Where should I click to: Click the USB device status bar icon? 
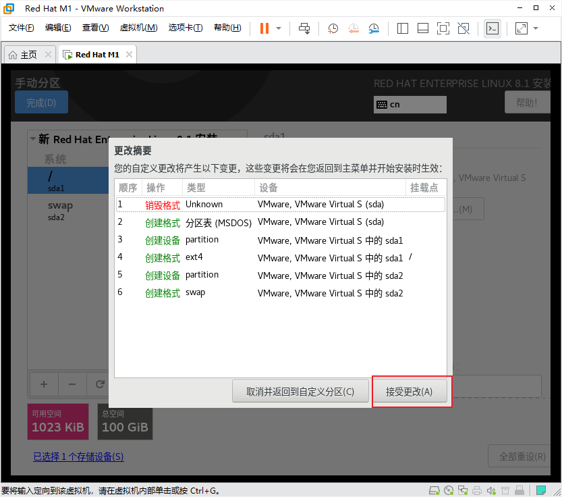(519, 490)
